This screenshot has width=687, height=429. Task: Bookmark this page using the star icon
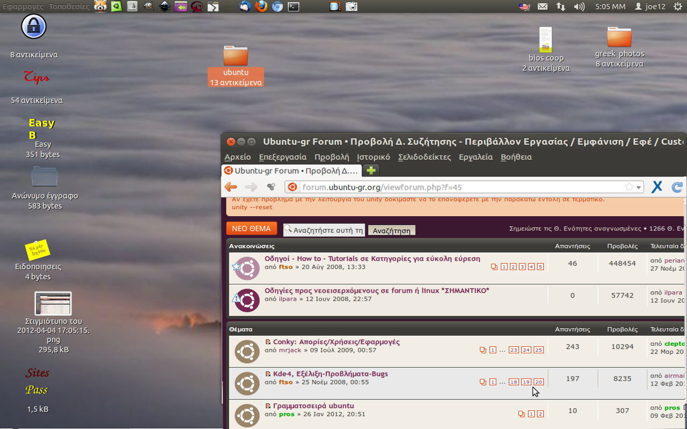click(629, 187)
